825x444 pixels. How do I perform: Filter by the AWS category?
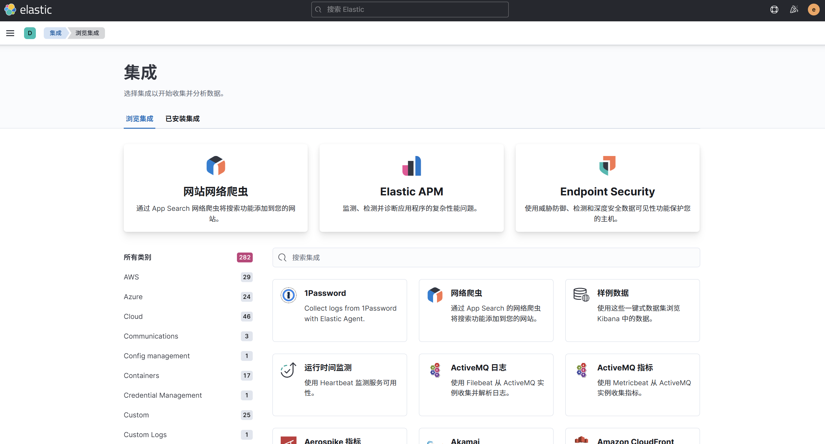pos(131,277)
